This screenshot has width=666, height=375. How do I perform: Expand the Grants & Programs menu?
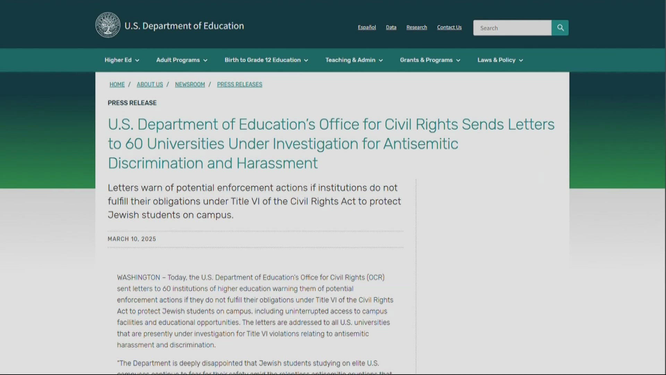pos(429,60)
